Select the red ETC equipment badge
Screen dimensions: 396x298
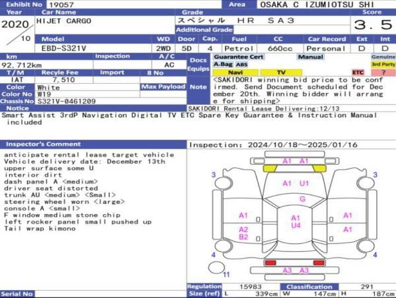[x=358, y=73]
